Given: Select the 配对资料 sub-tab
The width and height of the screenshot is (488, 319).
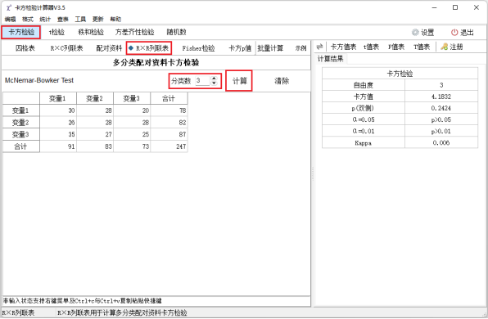Looking at the screenshot, I should 109,48.
